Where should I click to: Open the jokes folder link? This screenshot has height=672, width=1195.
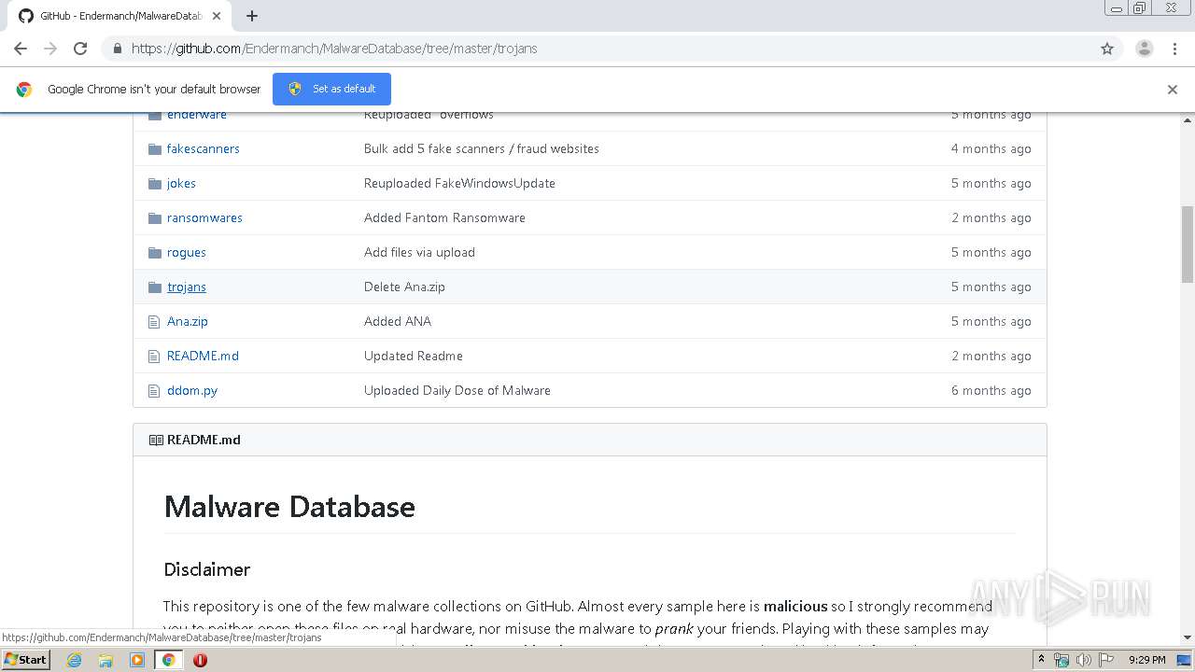click(x=181, y=183)
